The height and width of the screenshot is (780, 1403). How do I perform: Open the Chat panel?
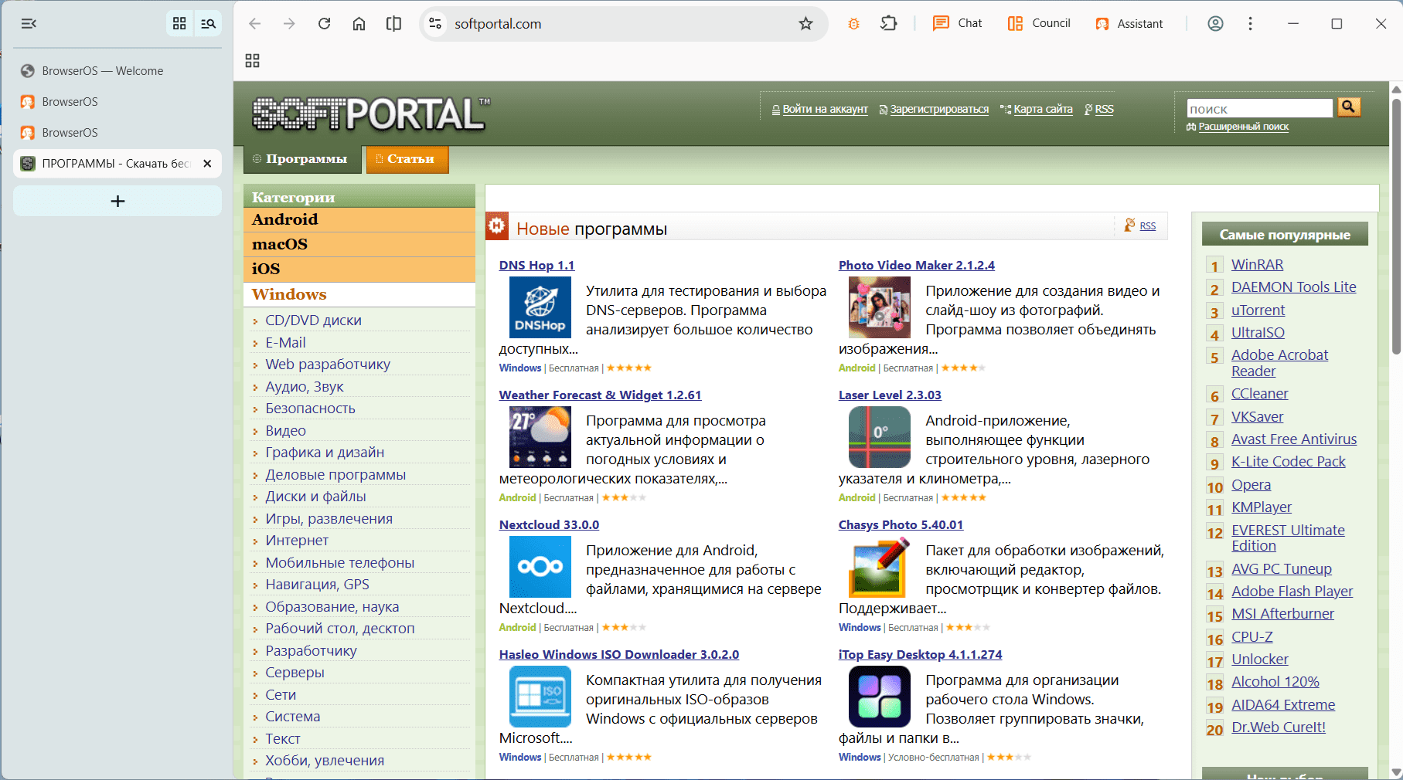coord(957,24)
